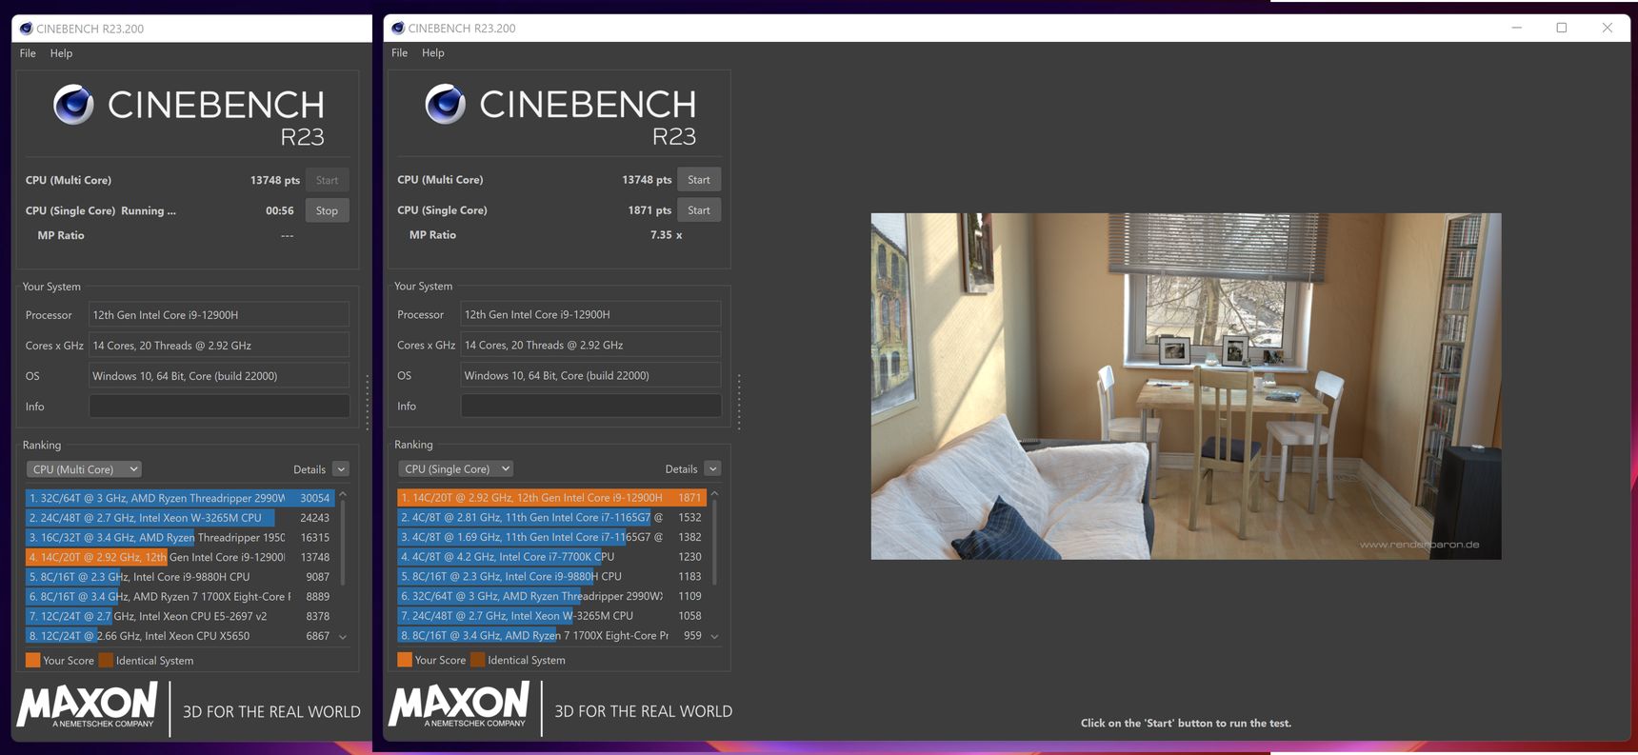Expand Details arrow in right window ranking
Image resolution: width=1638 pixels, height=755 pixels.
click(x=712, y=468)
